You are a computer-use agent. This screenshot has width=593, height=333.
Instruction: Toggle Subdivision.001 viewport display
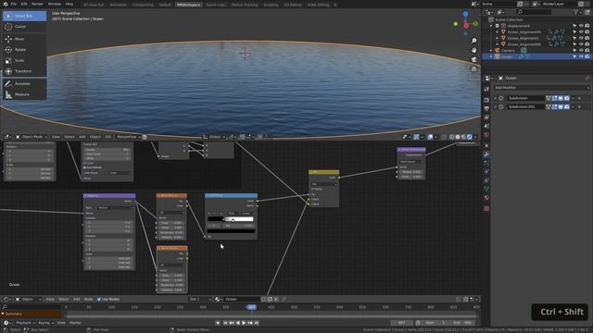point(561,107)
